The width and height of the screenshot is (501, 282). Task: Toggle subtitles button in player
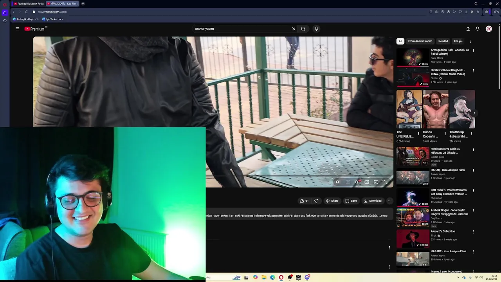click(348, 182)
